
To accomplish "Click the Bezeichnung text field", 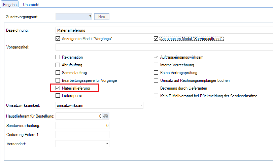I will [x=162, y=30].
